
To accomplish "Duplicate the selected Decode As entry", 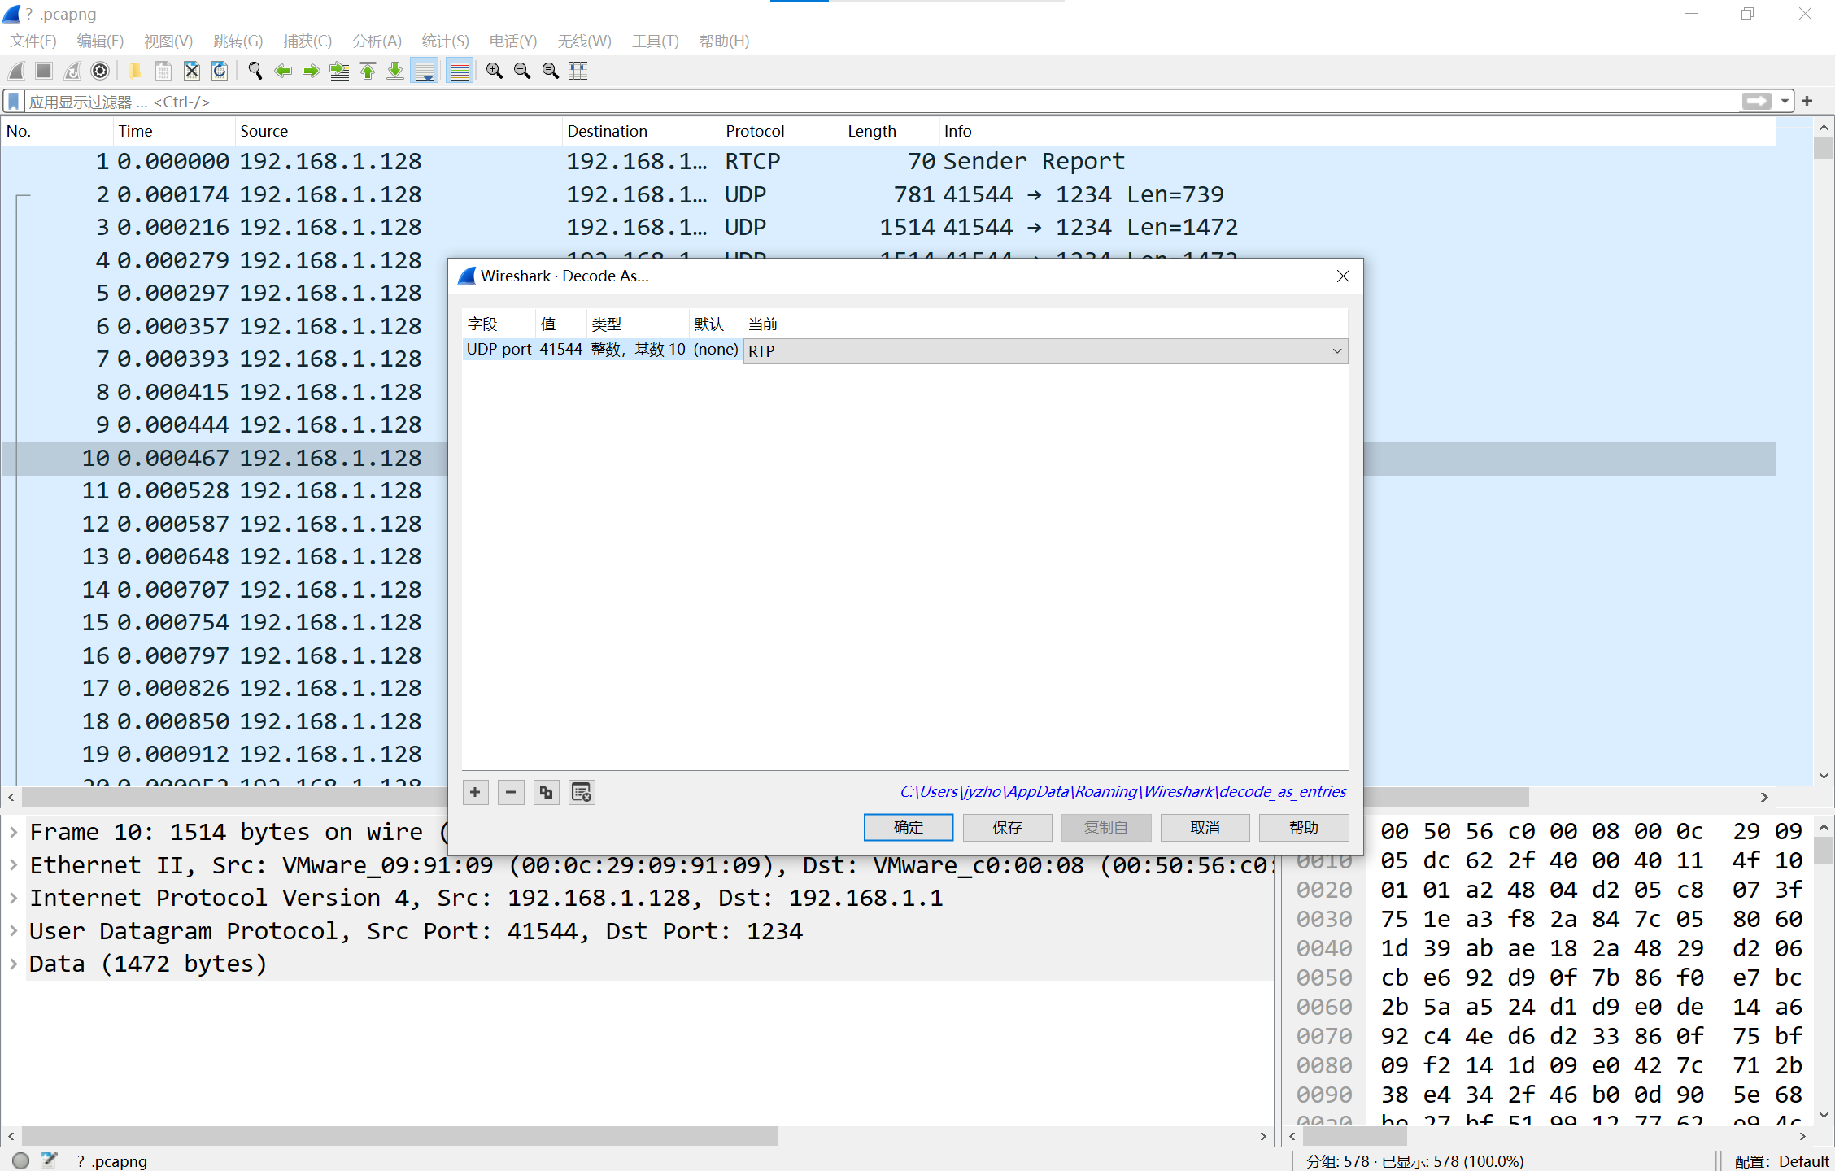I will pyautogui.click(x=546, y=792).
